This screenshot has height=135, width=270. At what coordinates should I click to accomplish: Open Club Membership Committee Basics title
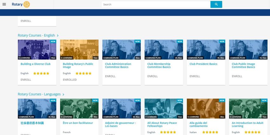point(159,65)
